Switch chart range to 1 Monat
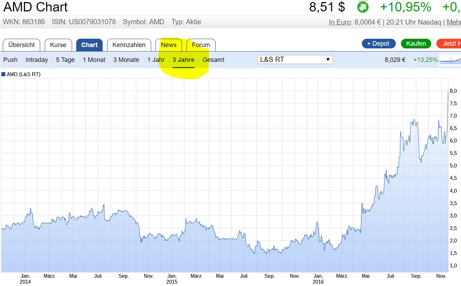Viewport: 461px width, 286px height. (x=94, y=60)
